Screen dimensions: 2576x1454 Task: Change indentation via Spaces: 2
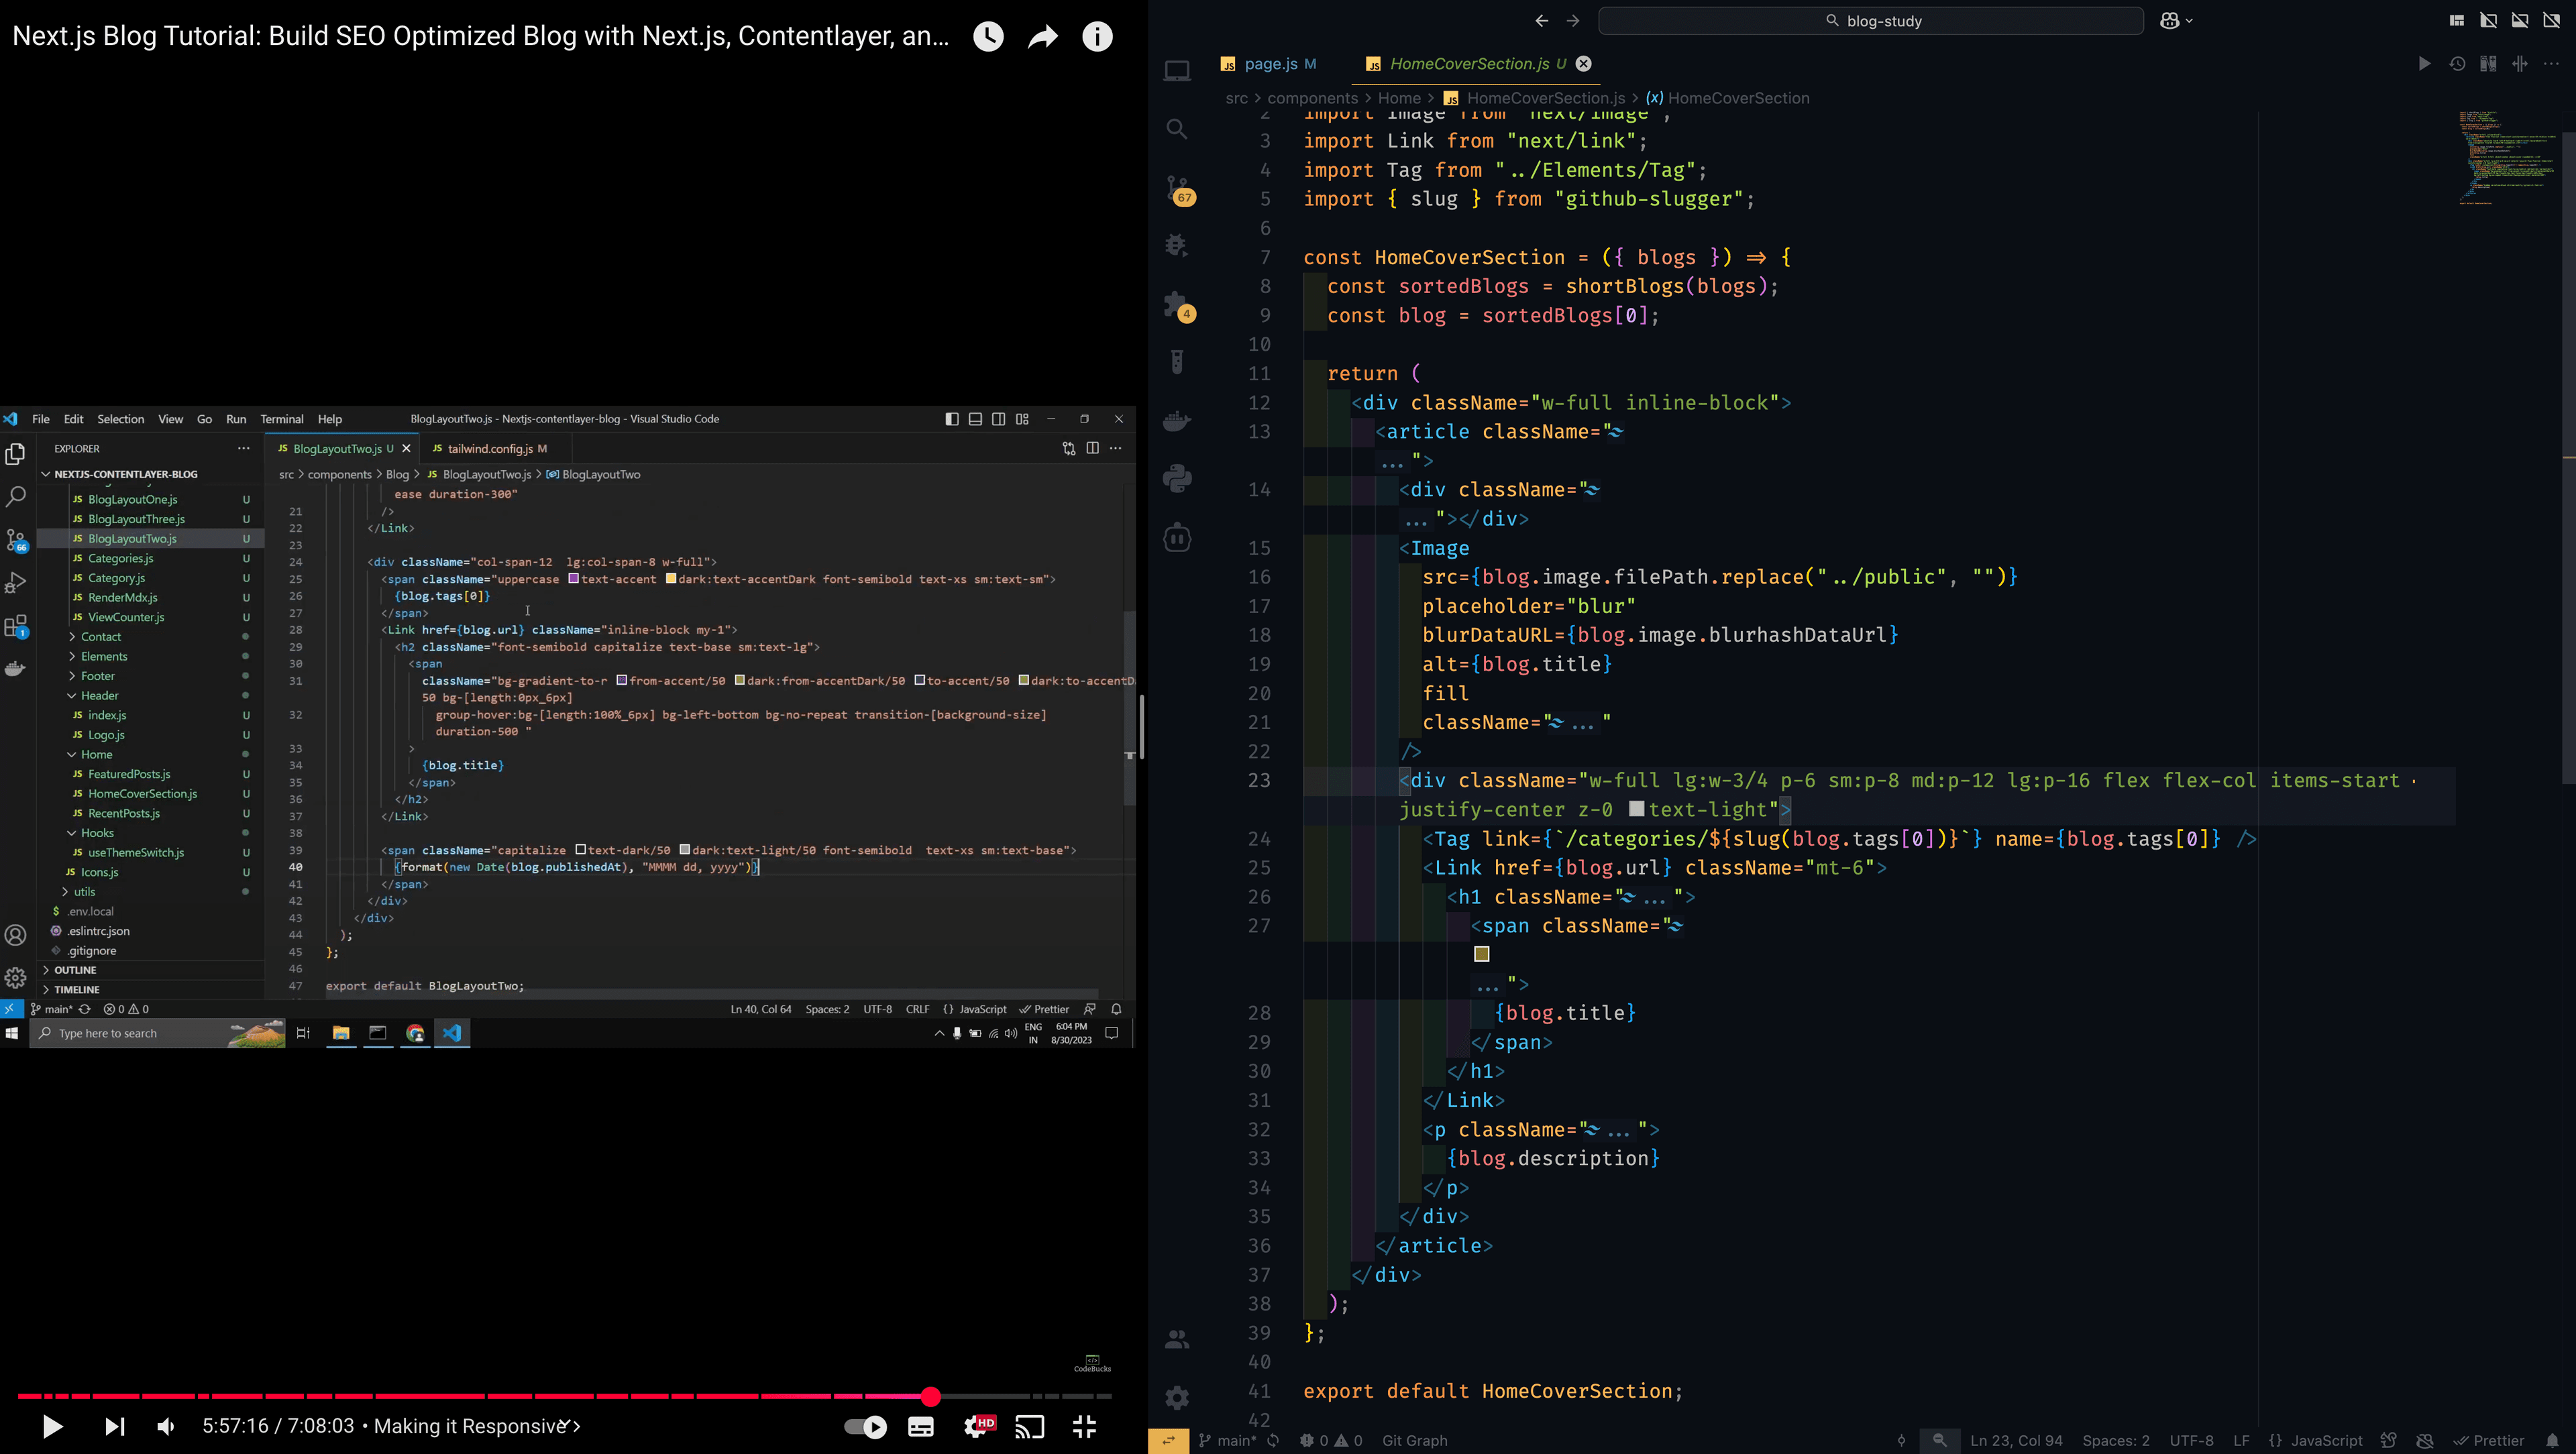click(2116, 1441)
